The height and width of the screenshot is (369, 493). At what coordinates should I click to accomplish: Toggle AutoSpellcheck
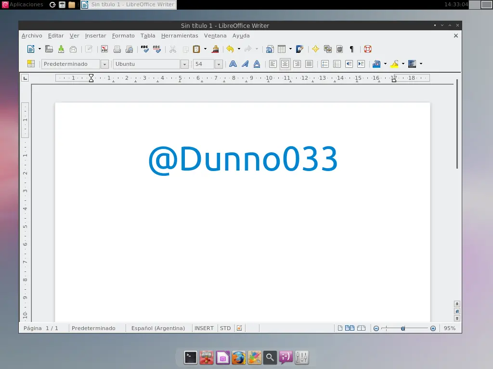156,49
